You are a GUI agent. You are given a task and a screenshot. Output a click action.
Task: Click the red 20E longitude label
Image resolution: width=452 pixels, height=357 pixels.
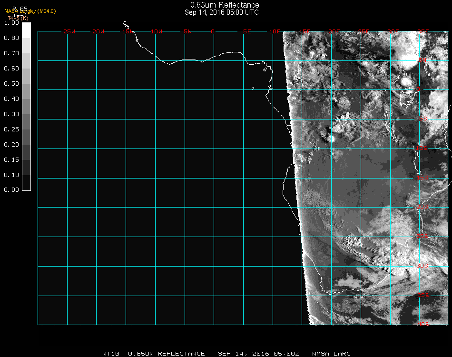(334, 31)
